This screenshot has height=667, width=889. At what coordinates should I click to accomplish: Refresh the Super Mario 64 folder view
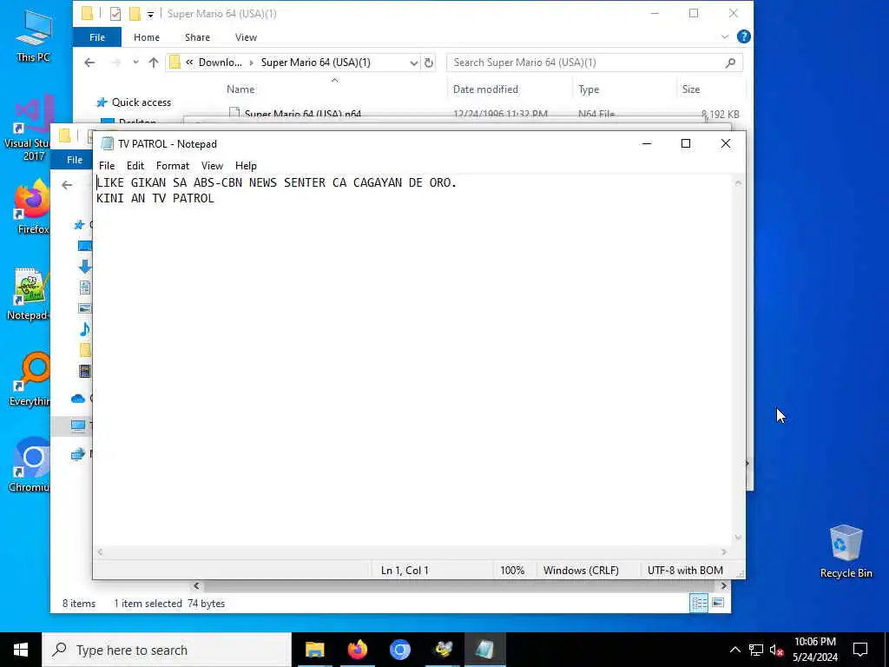click(429, 63)
